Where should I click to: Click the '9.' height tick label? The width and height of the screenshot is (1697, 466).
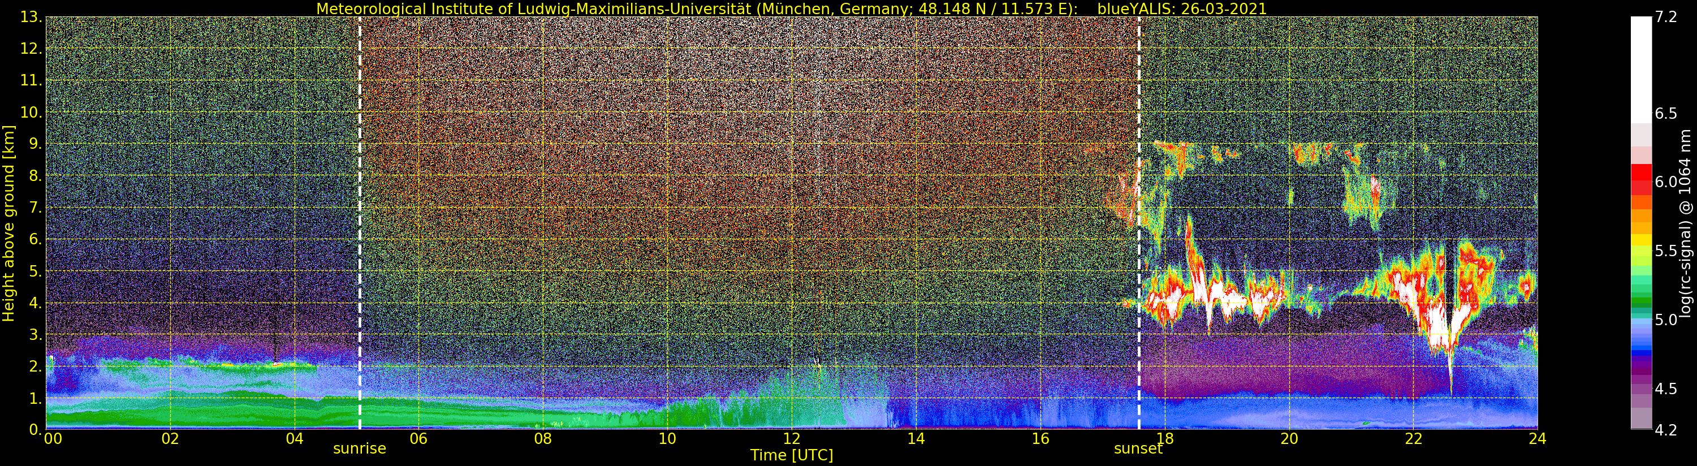(x=36, y=144)
